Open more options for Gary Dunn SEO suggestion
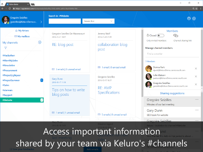The height and width of the screenshot is (152, 203). pyautogui.click(x=197, y=110)
